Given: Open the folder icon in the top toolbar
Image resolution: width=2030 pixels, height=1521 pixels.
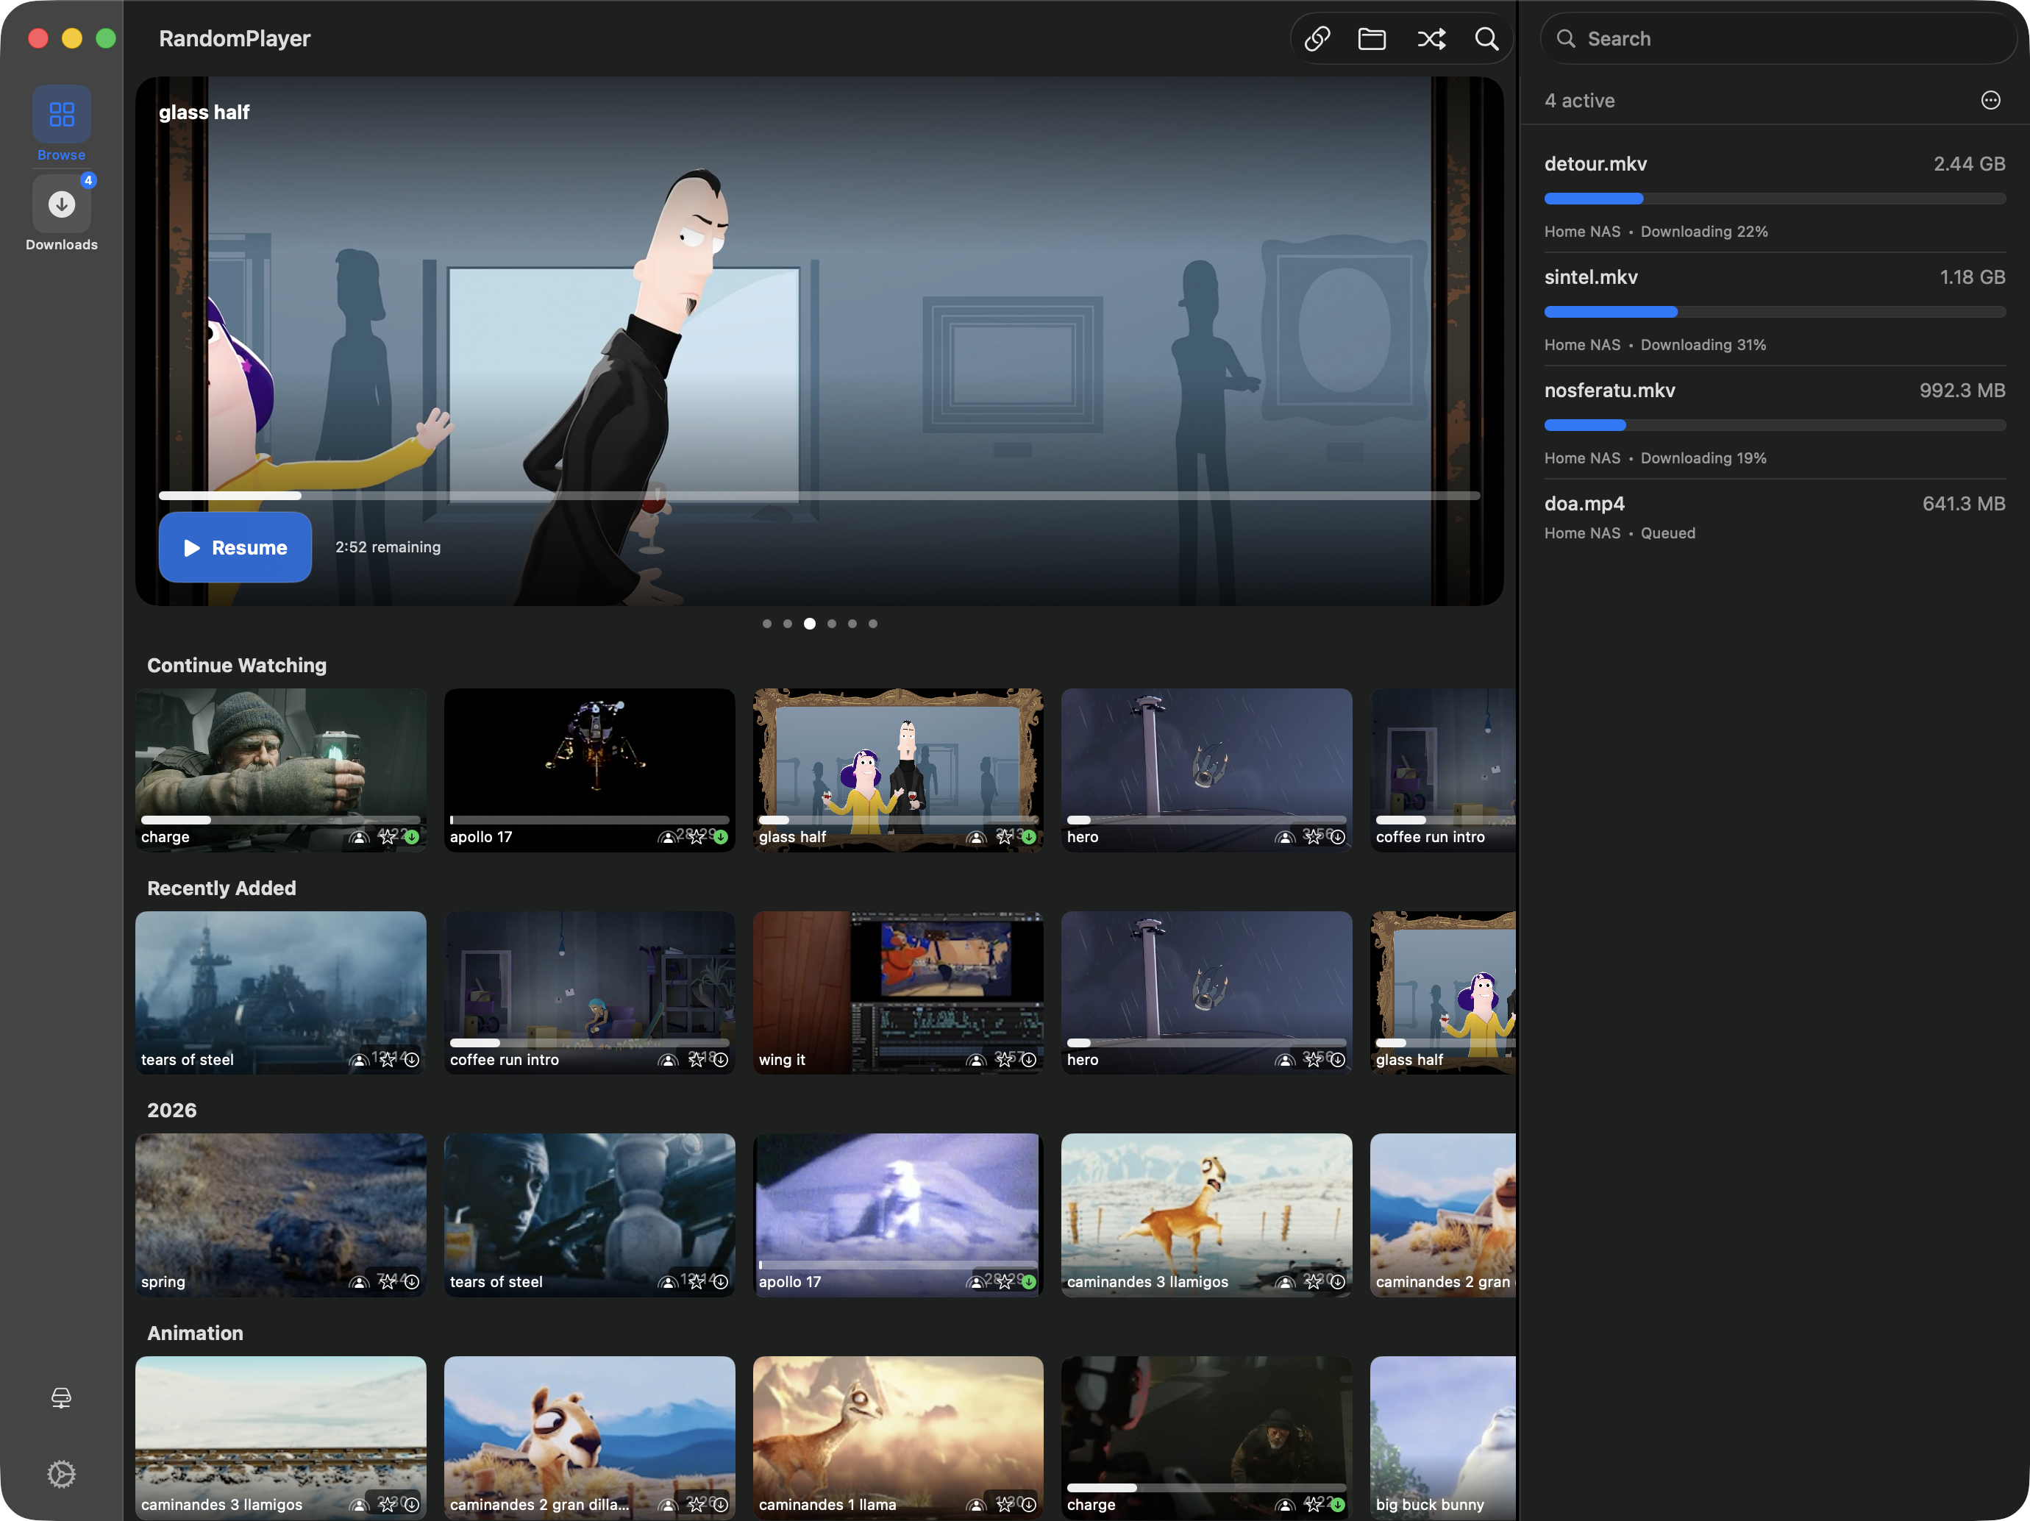Looking at the screenshot, I should (x=1372, y=38).
